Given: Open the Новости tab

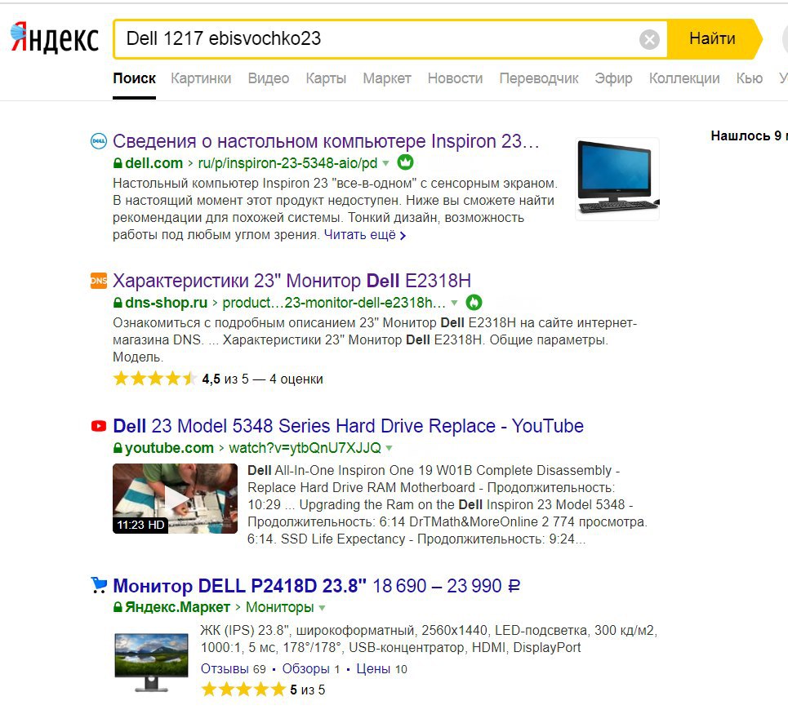Looking at the screenshot, I should tap(455, 78).
